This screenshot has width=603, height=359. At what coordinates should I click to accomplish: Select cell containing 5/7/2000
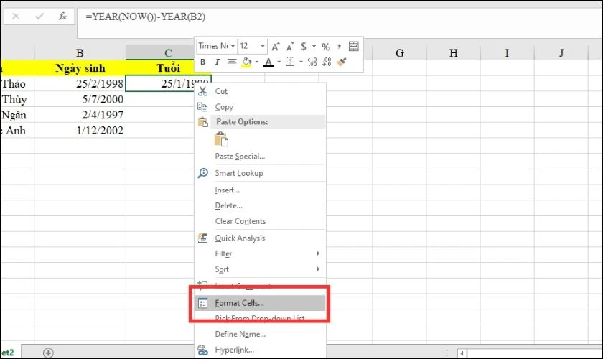point(80,99)
